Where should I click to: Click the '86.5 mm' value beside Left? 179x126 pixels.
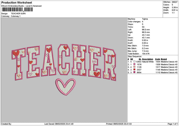point(146,29)
